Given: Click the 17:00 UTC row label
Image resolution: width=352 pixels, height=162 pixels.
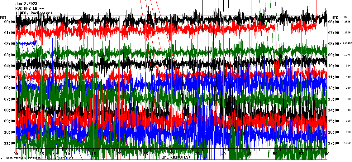Looking at the screenshot, I should [x=335, y=143].
